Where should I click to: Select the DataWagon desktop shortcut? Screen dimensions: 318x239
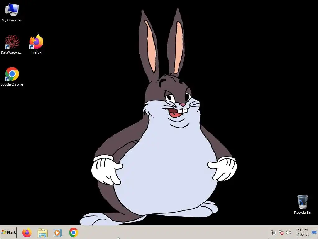coord(12,44)
